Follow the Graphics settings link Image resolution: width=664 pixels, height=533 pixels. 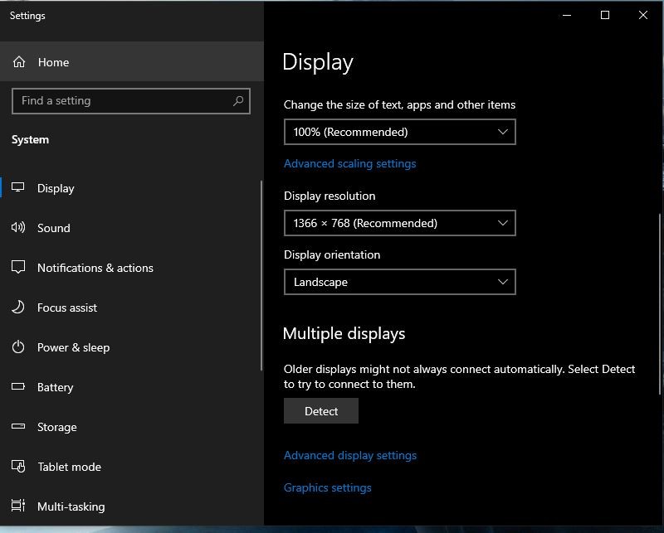point(327,487)
